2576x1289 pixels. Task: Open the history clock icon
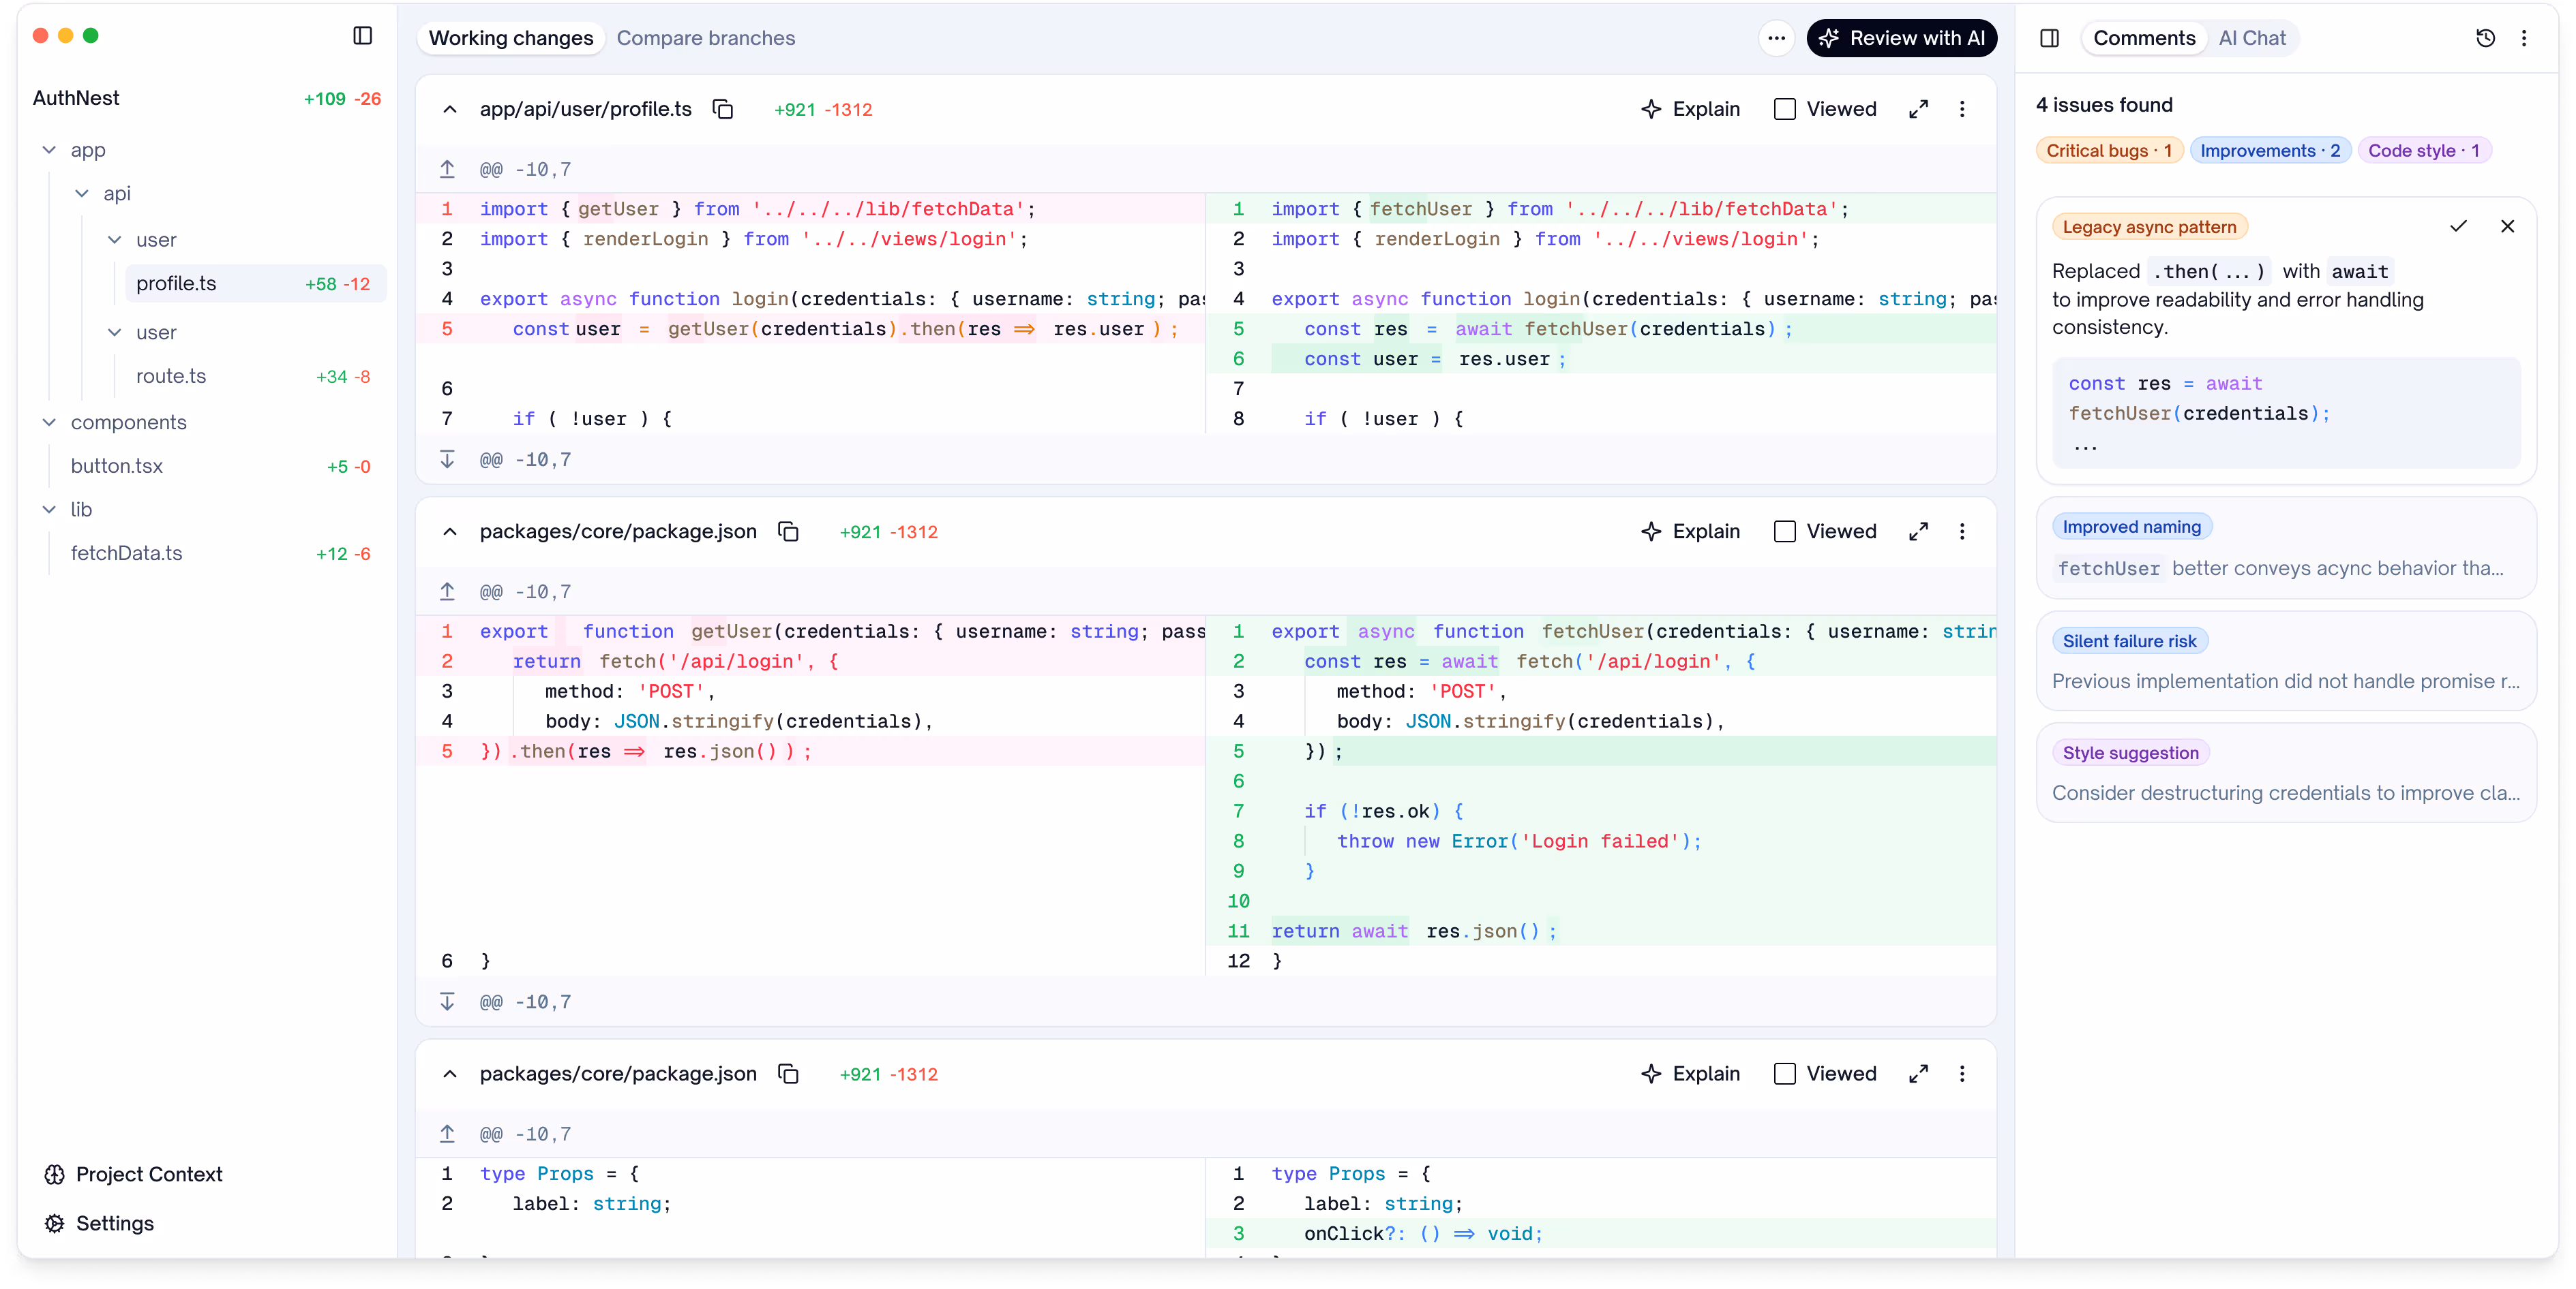(x=2485, y=38)
